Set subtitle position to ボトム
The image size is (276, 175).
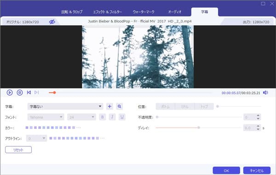[166, 106]
